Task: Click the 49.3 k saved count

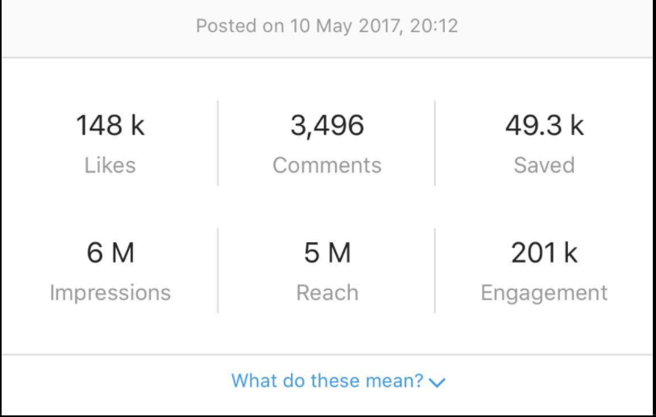Action: pos(544,126)
